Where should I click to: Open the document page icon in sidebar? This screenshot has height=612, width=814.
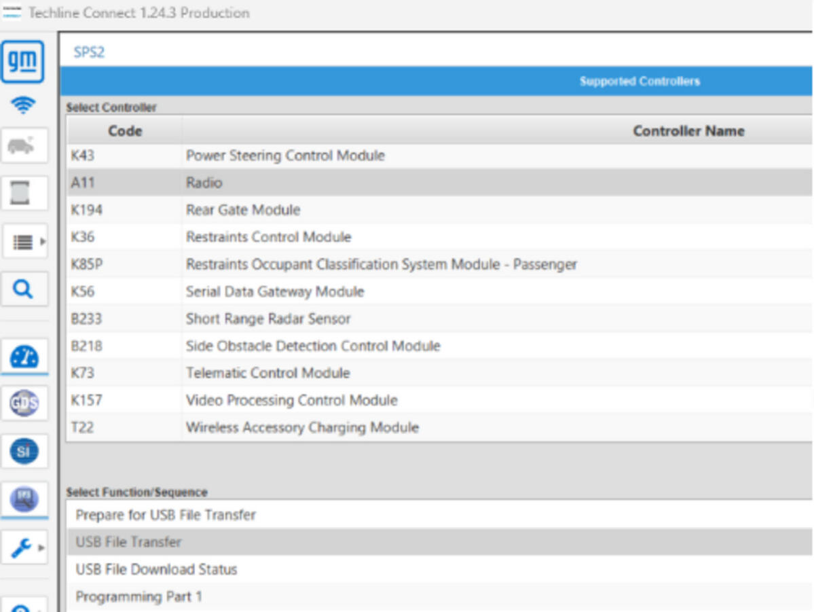click(x=24, y=193)
